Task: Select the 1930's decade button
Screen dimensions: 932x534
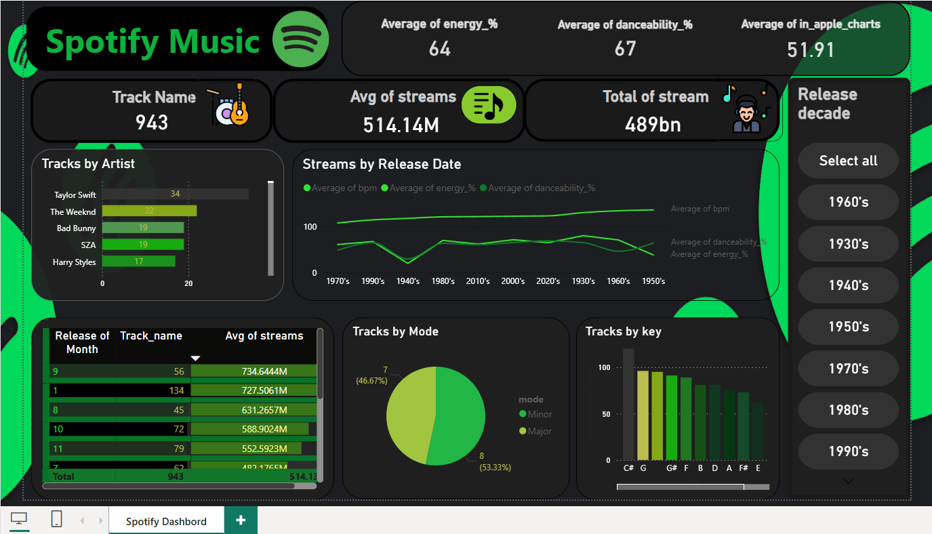Action: pyautogui.click(x=848, y=243)
